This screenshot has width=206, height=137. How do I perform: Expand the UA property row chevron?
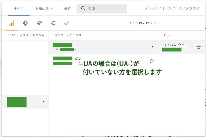pyautogui.click(x=152, y=47)
